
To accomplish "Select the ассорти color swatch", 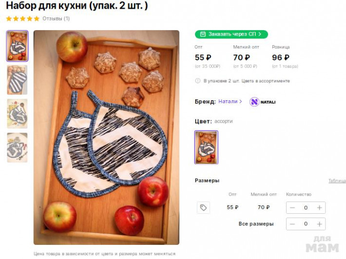I will click(x=206, y=147).
